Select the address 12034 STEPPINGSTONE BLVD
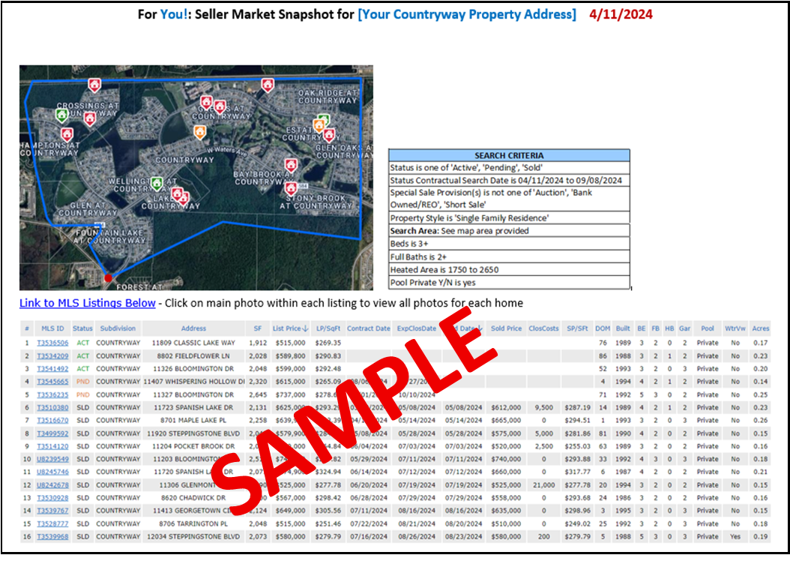790x576 pixels. point(193,537)
